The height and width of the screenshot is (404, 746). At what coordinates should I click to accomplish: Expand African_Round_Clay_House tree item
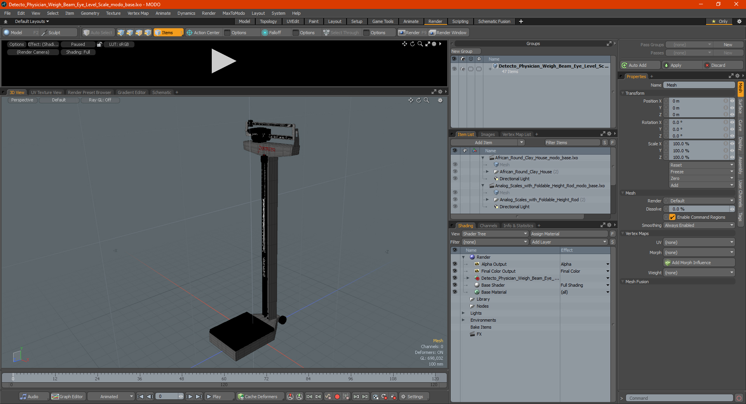pos(487,172)
